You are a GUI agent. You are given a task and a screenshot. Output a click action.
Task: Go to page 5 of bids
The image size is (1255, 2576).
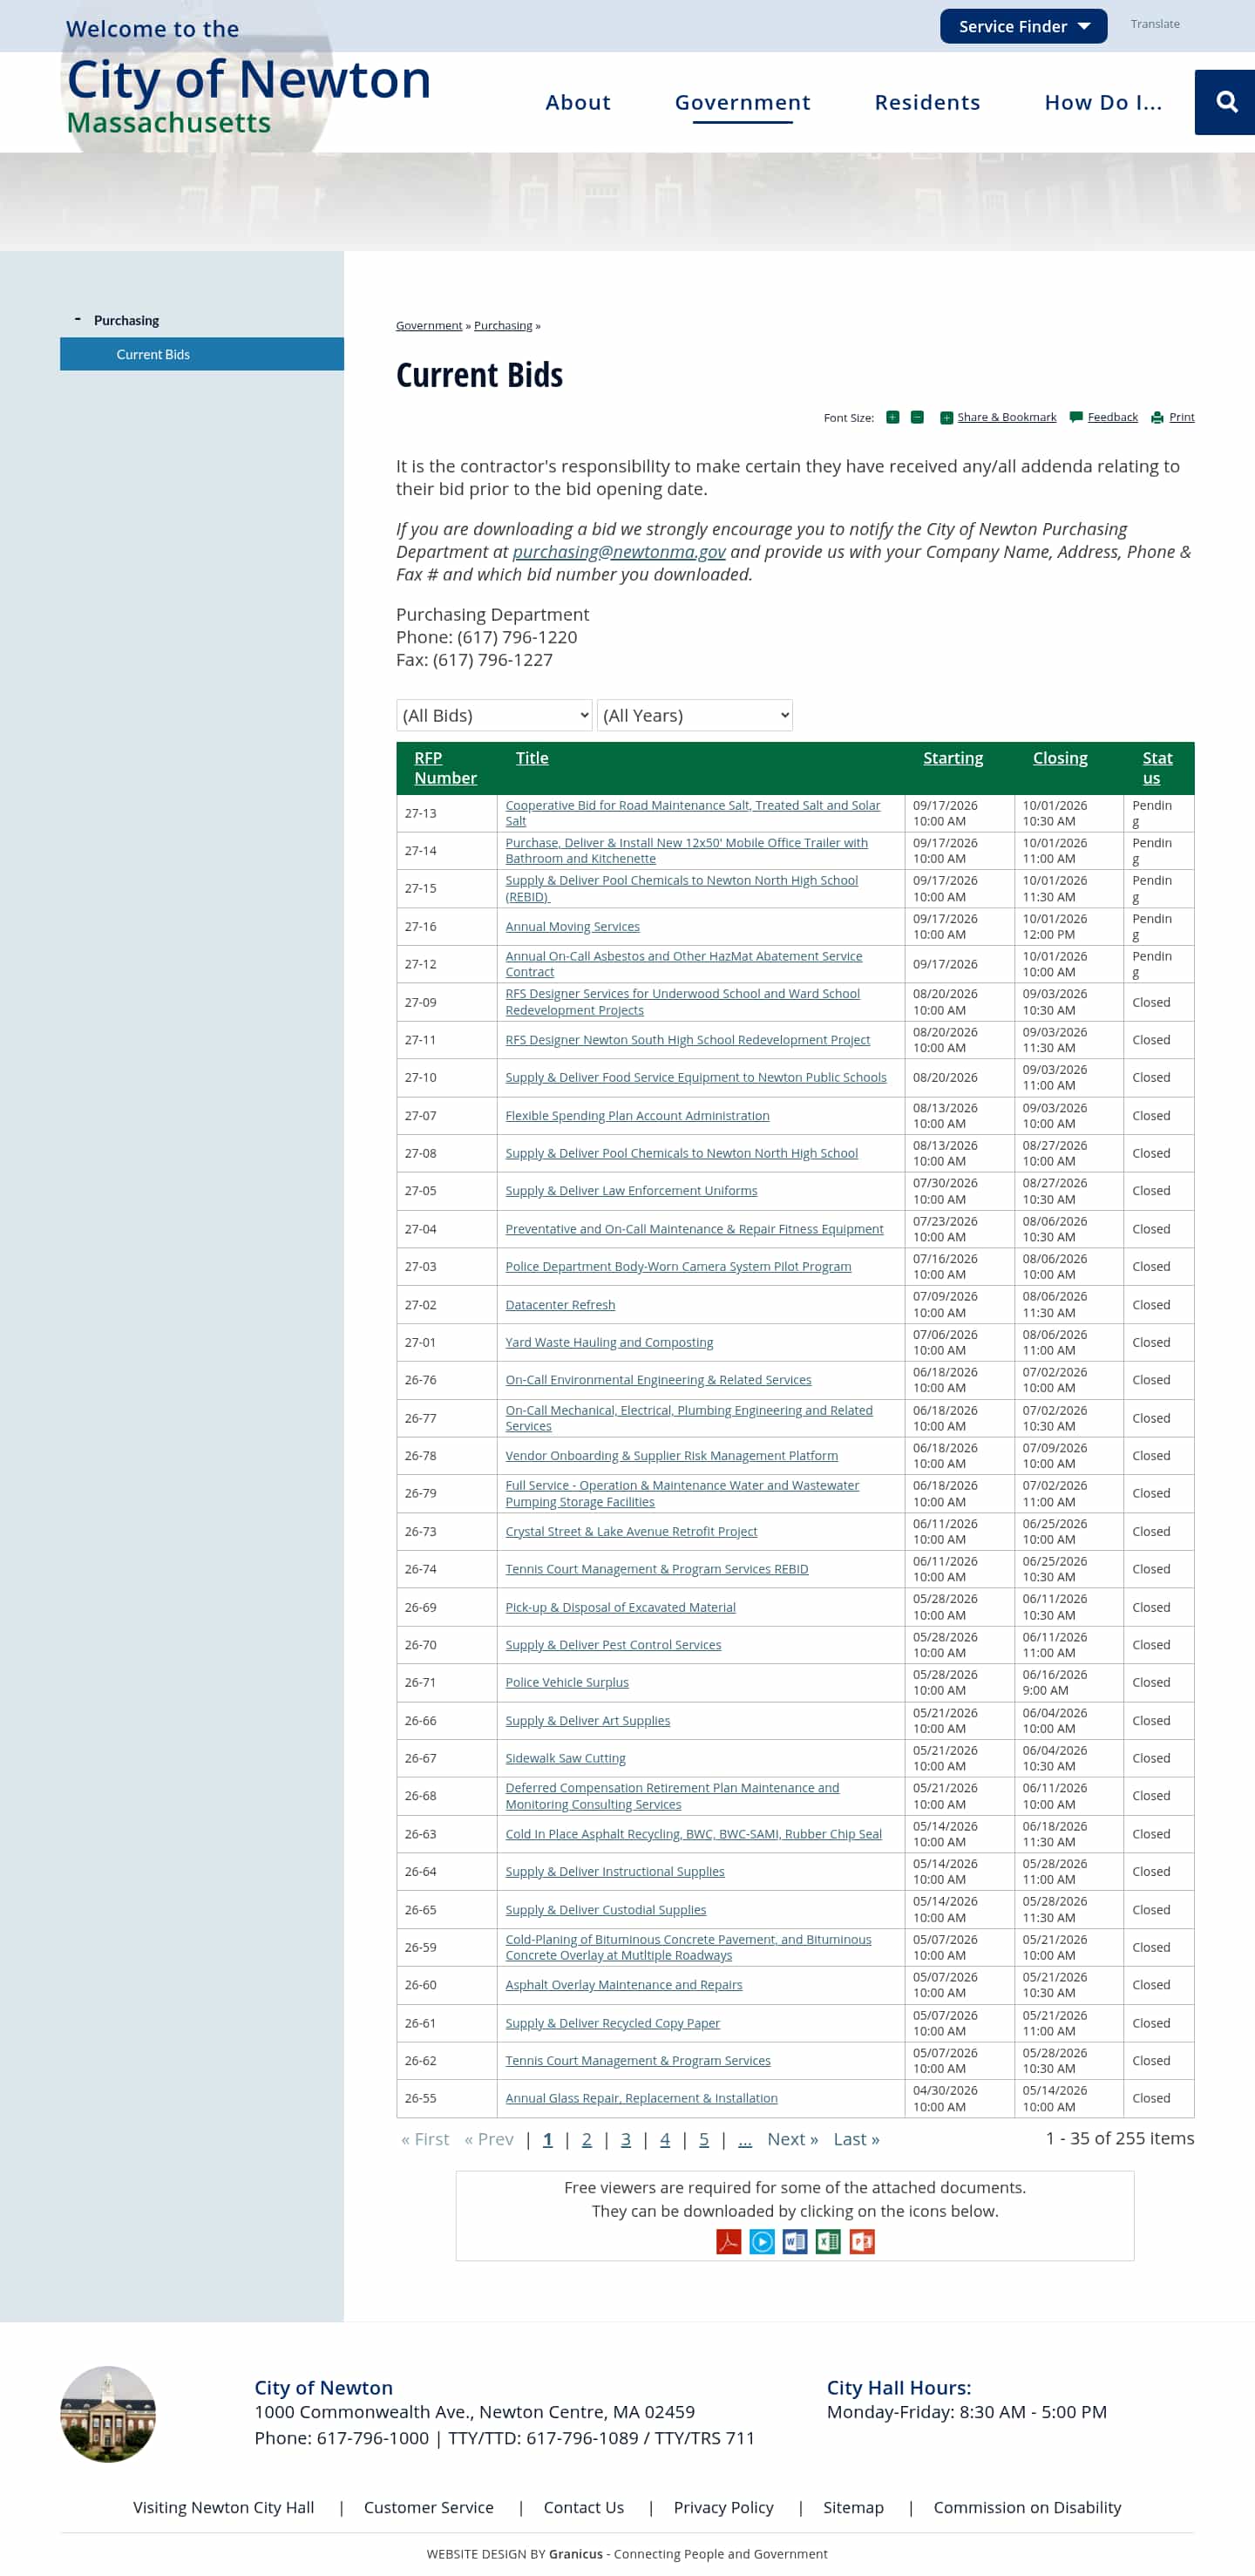[704, 2139]
